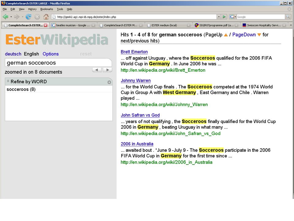Close the SIGIR07programme.pdf tab
This screenshot has width=294, height=221.
click(236, 25)
